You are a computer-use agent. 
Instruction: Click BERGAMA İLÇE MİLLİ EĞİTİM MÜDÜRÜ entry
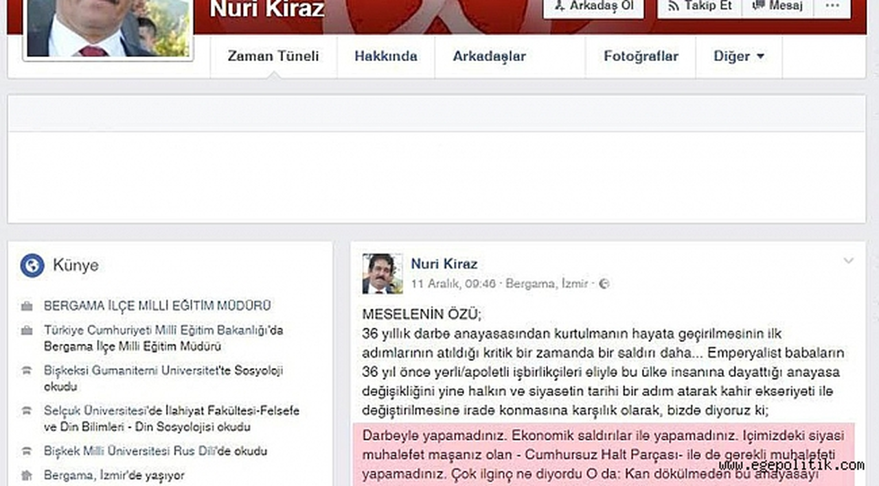pyautogui.click(x=157, y=306)
